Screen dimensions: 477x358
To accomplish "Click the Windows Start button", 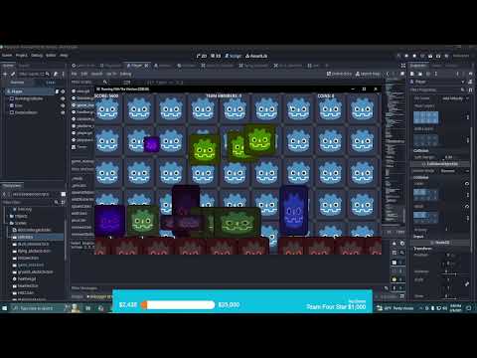I will tap(5, 308).
